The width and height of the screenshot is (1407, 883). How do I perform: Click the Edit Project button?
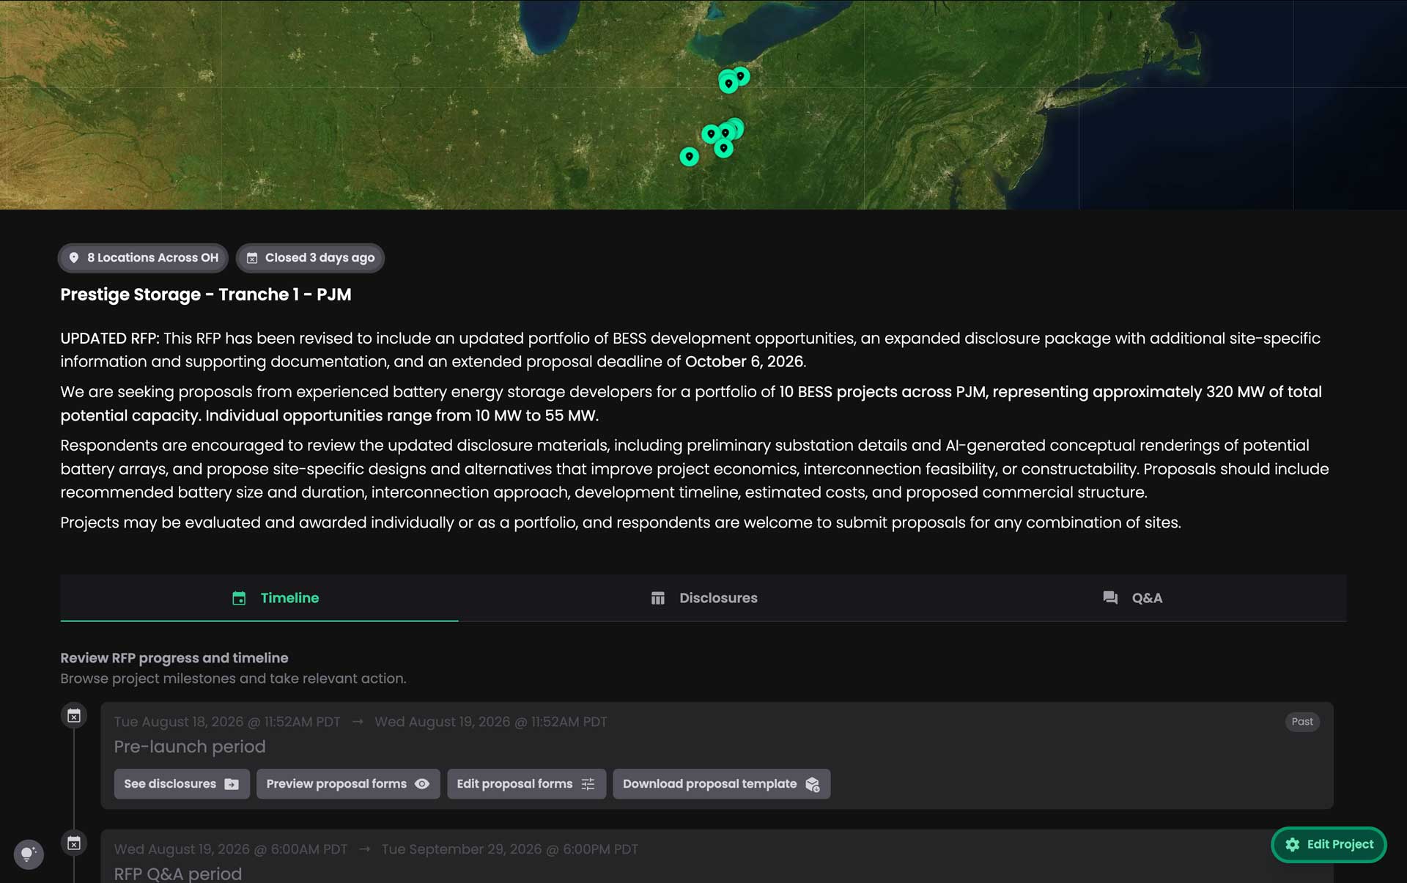click(1329, 844)
